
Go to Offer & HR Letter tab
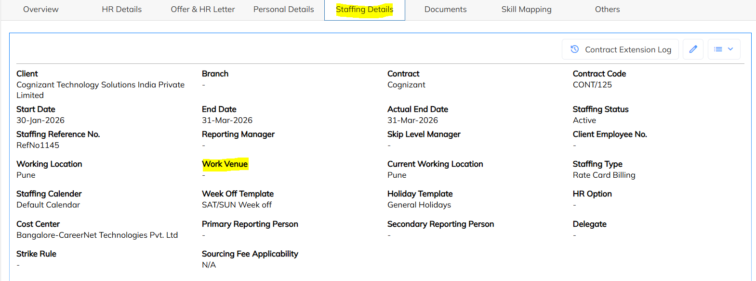(x=203, y=10)
